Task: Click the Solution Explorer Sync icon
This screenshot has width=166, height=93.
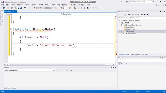Action: pos(133,15)
